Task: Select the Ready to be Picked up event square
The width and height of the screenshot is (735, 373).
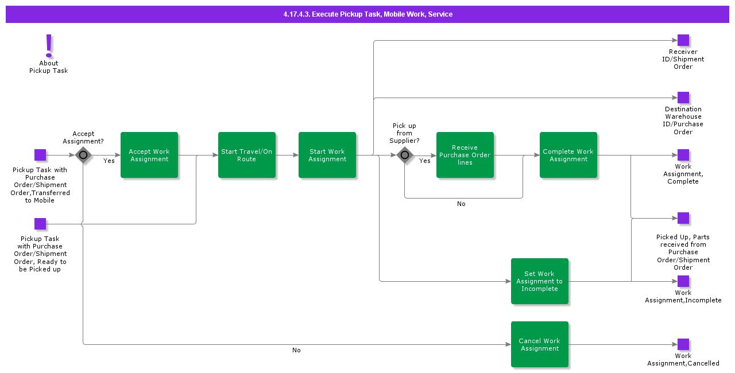Action: 40,224
